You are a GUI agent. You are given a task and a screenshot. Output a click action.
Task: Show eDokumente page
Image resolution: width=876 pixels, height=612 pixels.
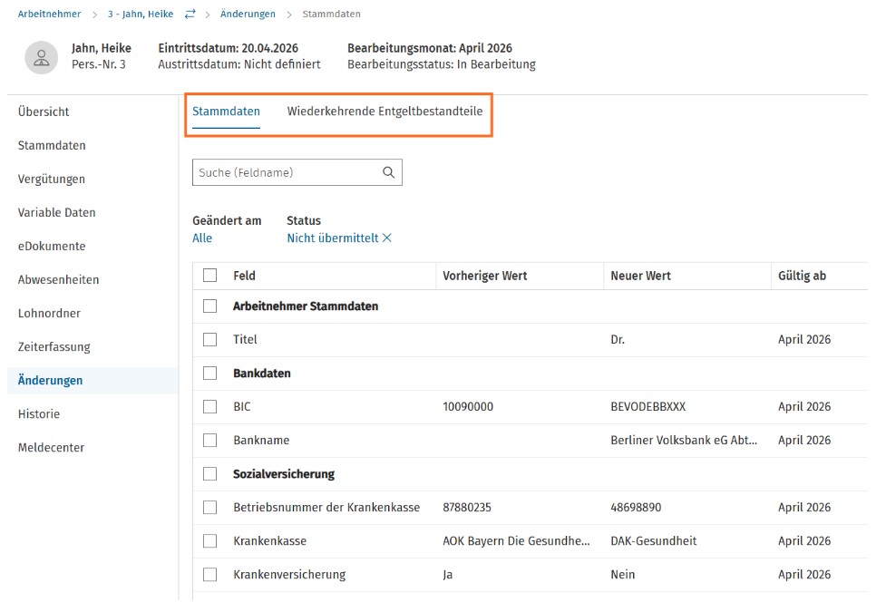point(52,246)
